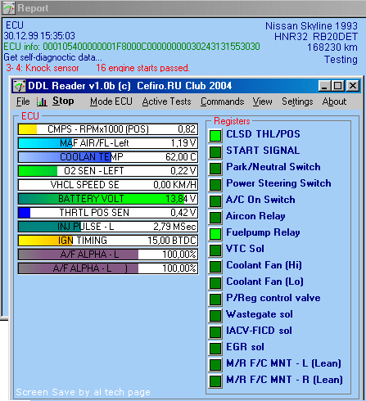Click the VTC Sol indicator light

point(215,250)
